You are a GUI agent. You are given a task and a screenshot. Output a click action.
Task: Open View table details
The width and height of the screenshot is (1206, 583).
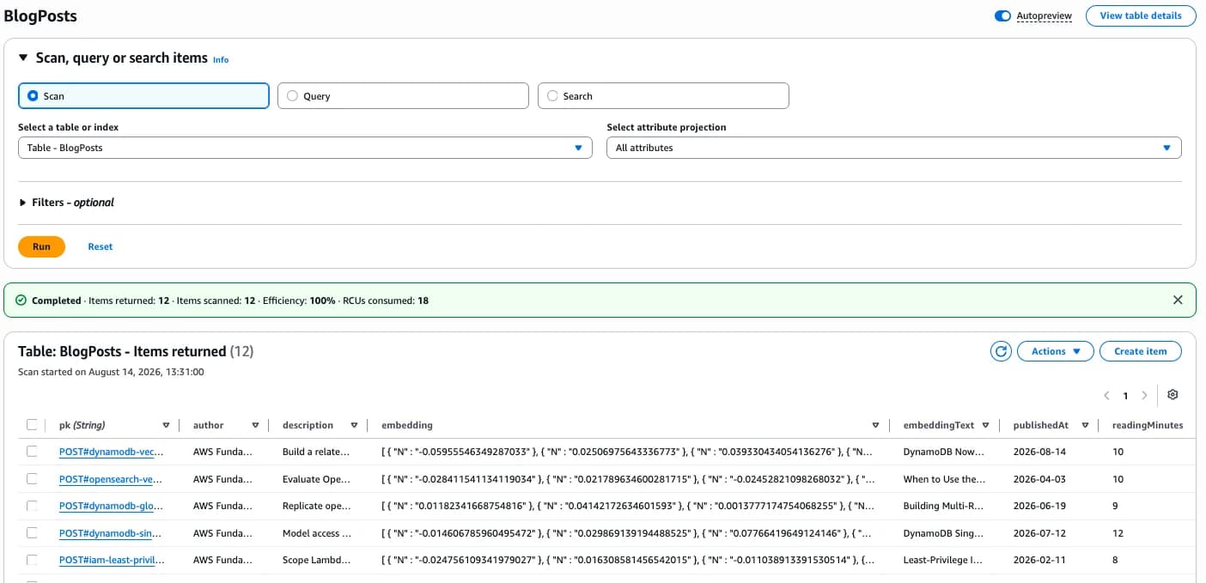(x=1140, y=15)
